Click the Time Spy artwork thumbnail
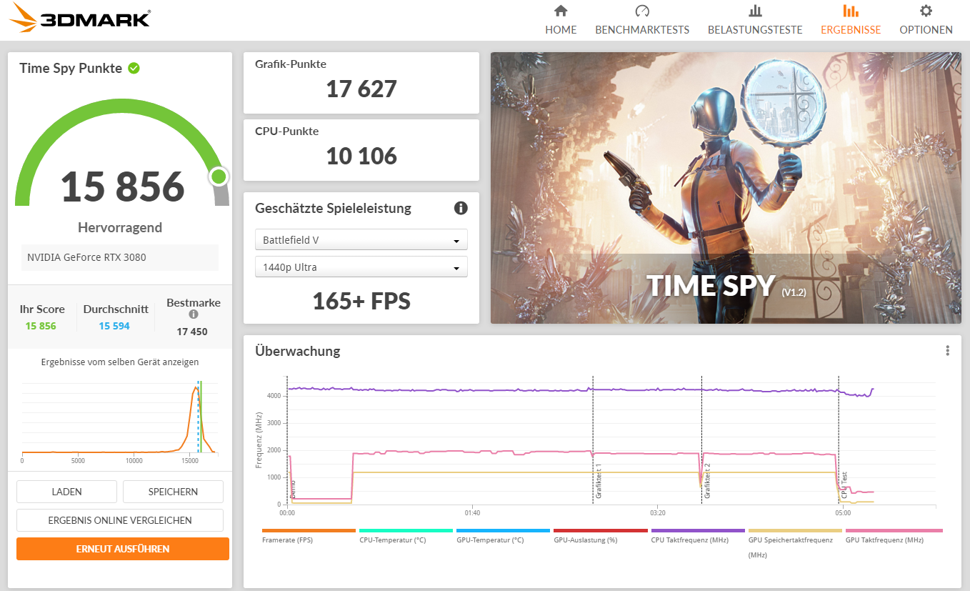 726,188
